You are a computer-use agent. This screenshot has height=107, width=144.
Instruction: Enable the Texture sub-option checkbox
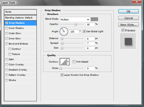(10, 54)
